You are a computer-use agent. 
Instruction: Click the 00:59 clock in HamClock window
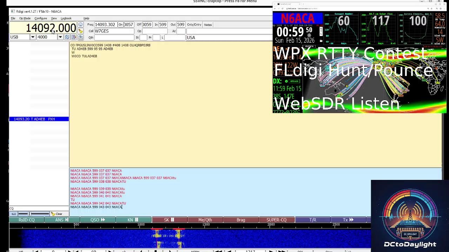point(290,32)
